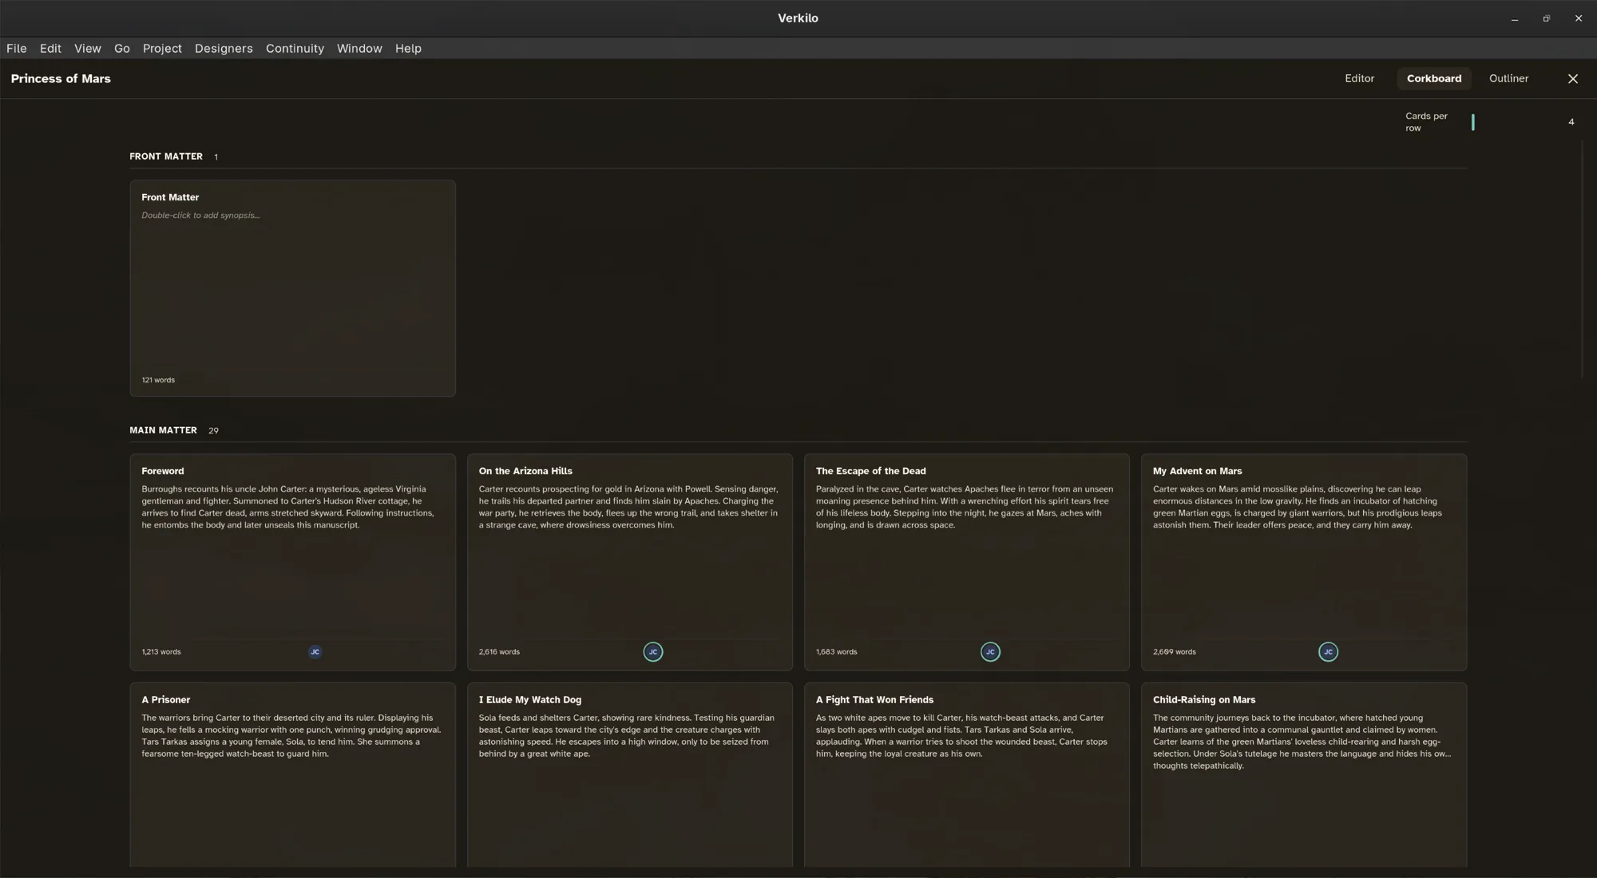
Task: Click the Main Matter count 29
Action: (x=213, y=431)
